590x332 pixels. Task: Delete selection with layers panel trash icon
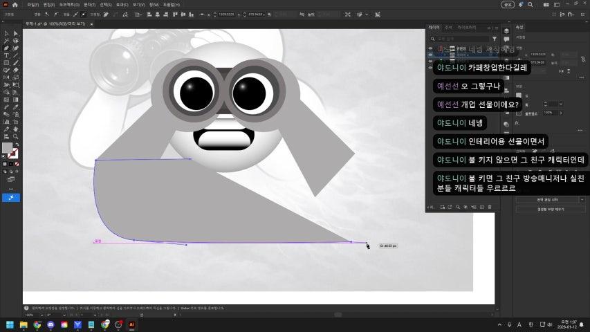click(x=489, y=207)
